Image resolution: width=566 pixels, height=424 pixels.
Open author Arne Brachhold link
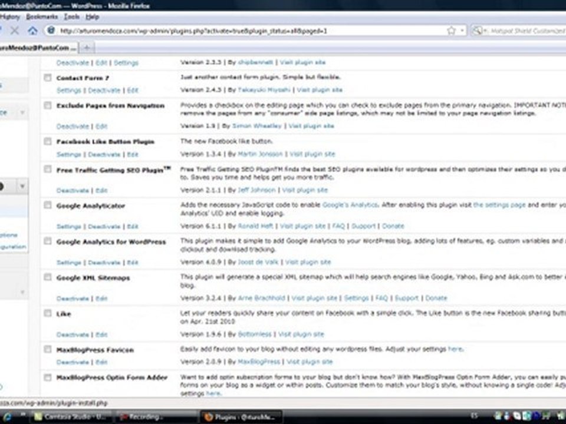tap(261, 298)
